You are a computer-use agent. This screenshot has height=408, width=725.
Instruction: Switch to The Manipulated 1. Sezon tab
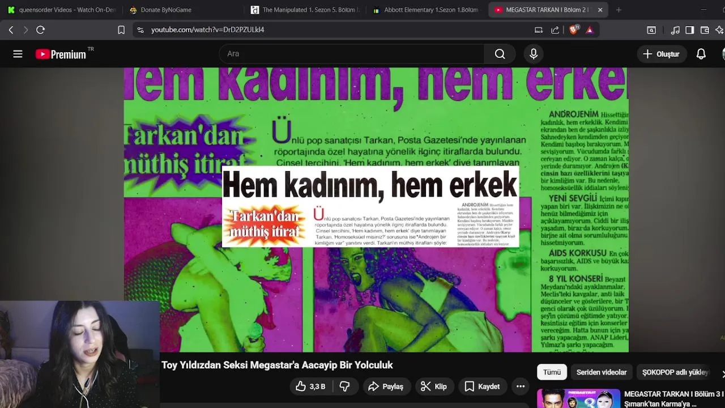click(x=306, y=10)
